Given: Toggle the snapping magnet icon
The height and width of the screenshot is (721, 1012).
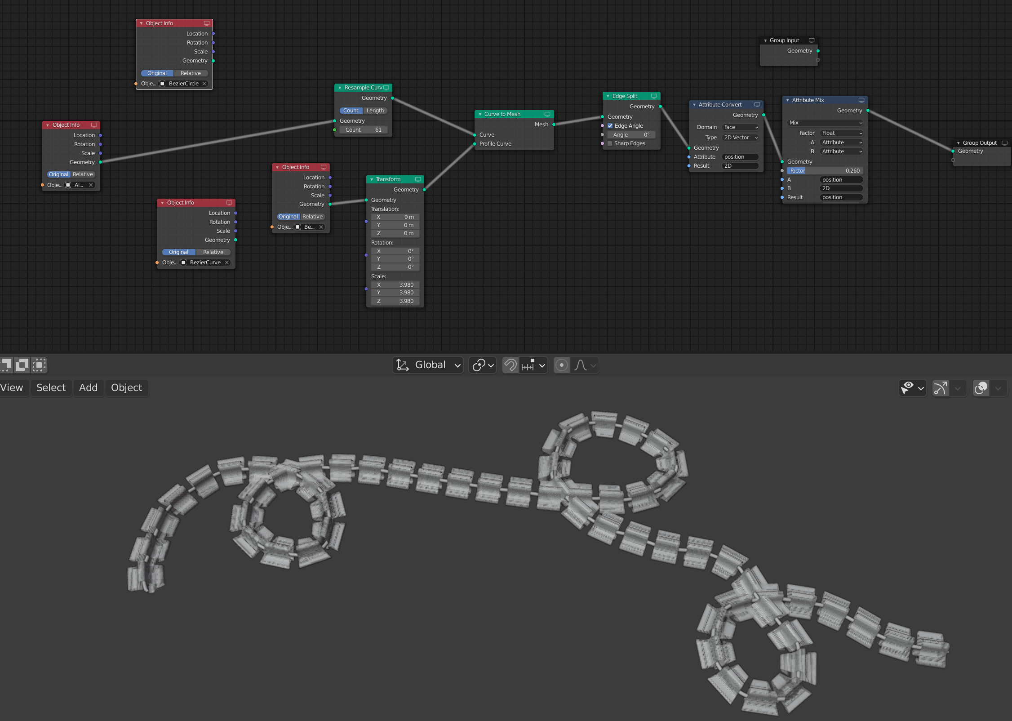Looking at the screenshot, I should pos(510,365).
